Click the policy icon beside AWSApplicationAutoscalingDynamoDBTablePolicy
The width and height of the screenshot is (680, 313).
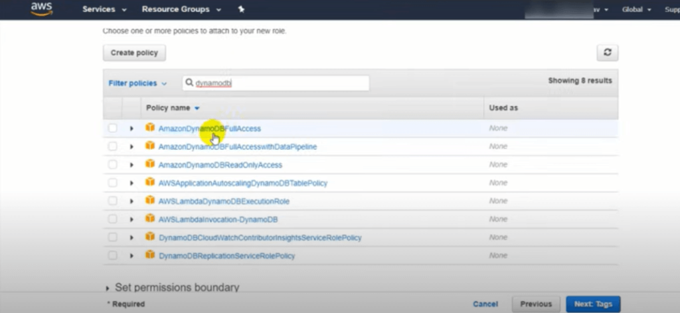(150, 182)
